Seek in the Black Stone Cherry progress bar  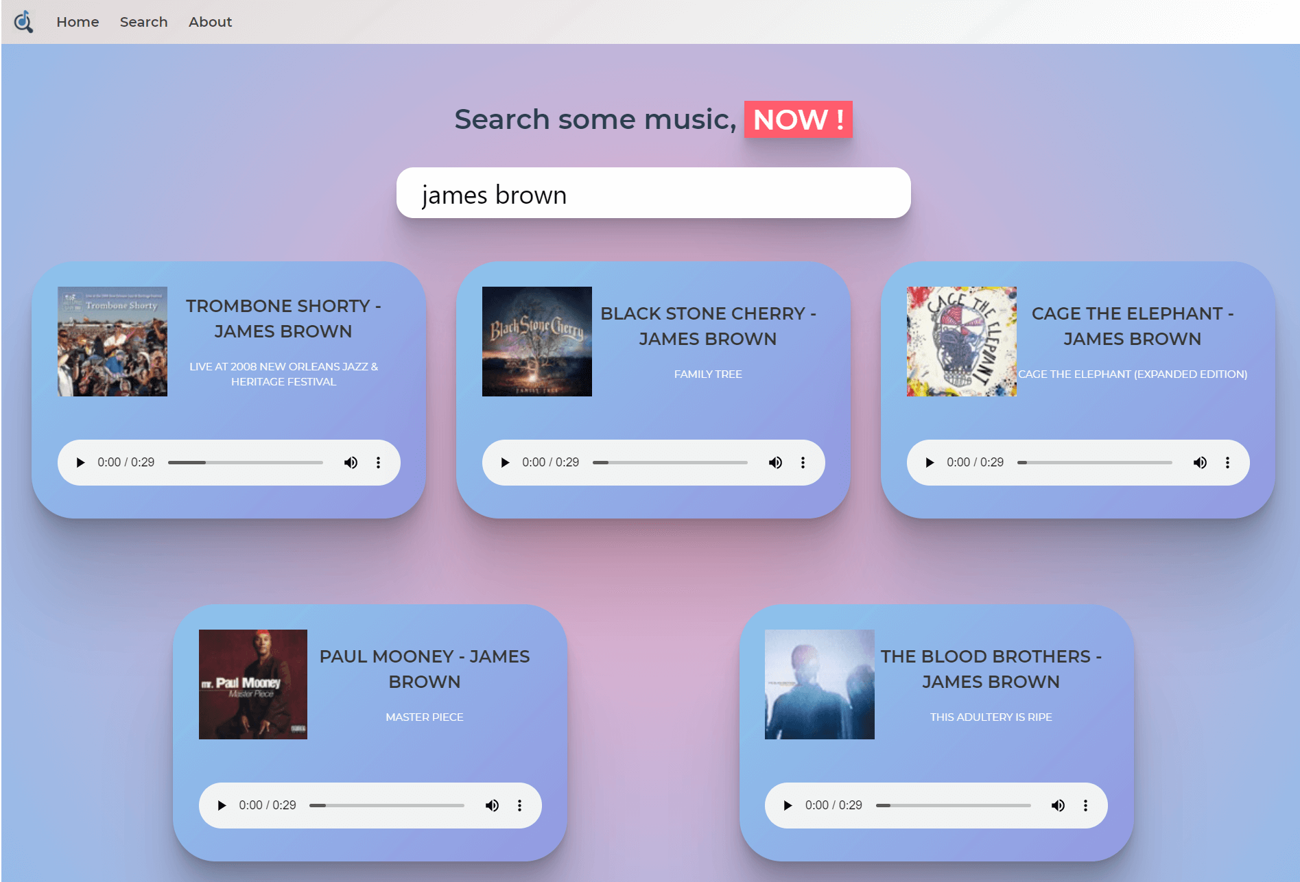pyautogui.click(x=670, y=462)
